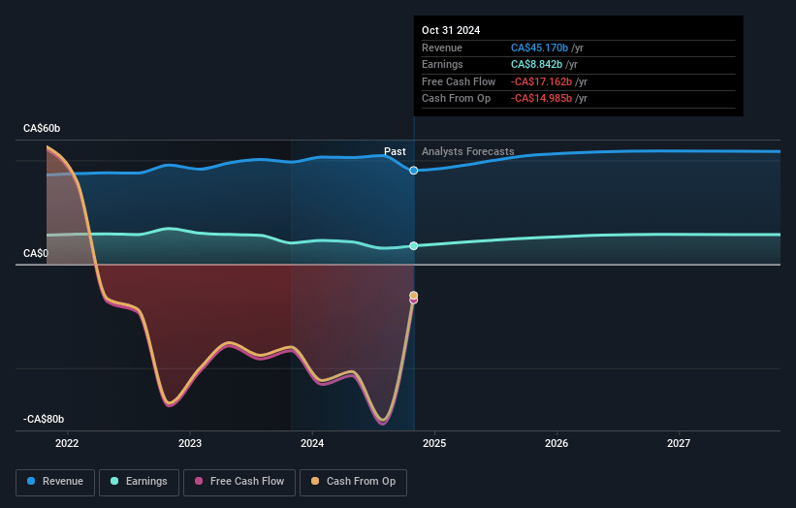Click the -CA$14.985b cash from op value
This screenshot has height=508, width=796.
coord(541,99)
